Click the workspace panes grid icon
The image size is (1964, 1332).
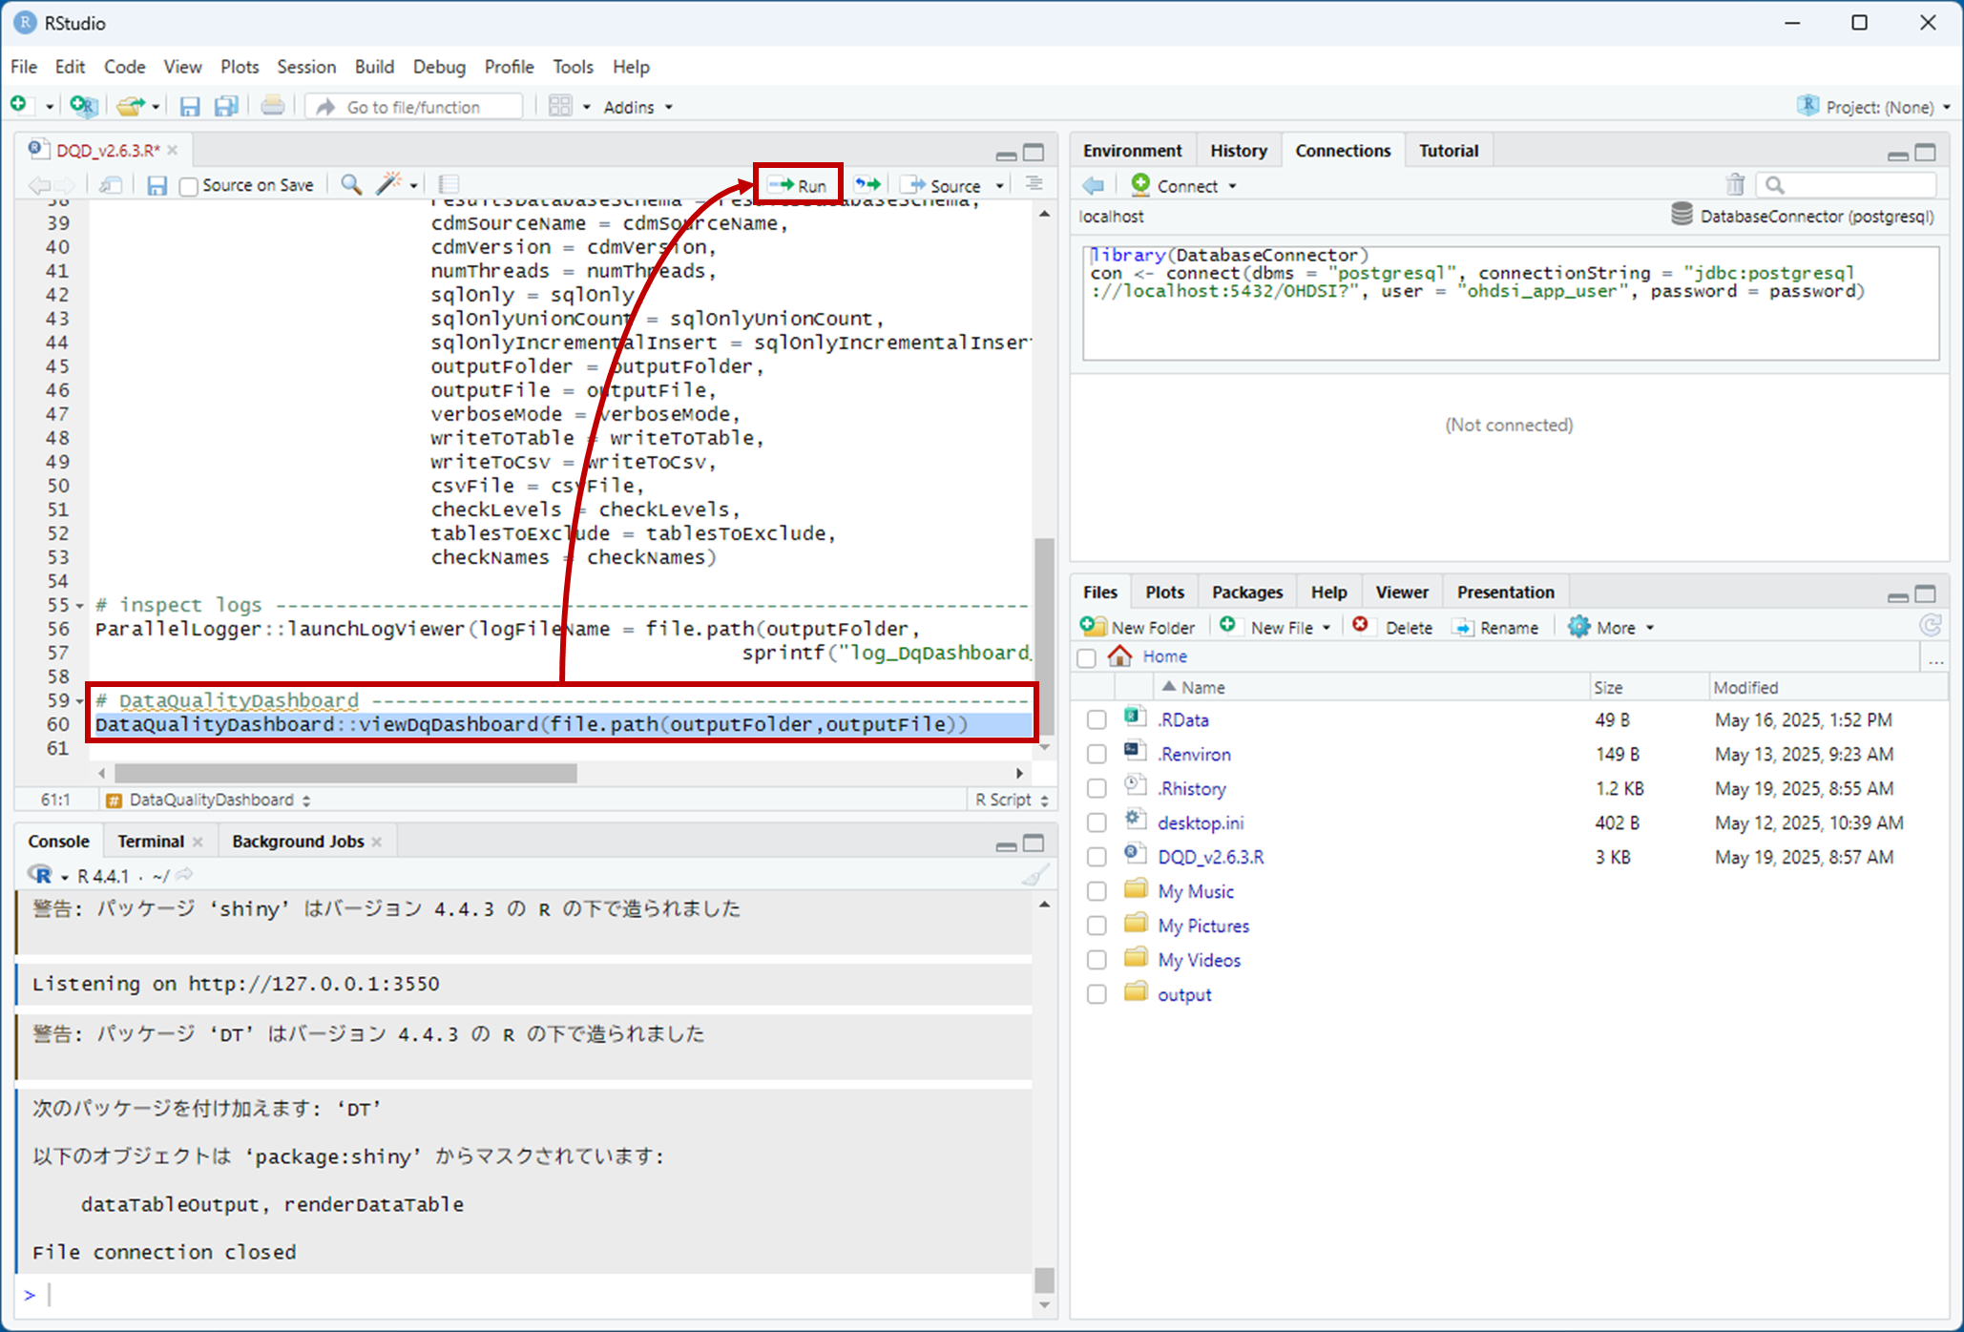coord(560,106)
